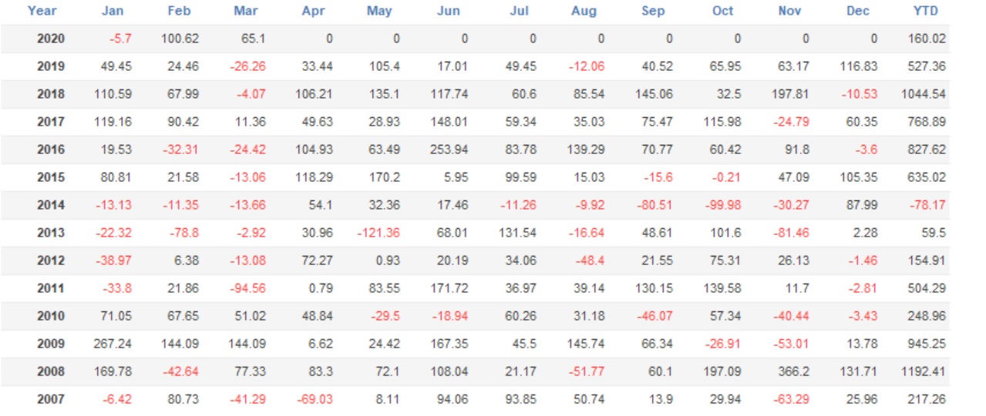Click the Year column header
986x416 pixels.
coord(42,11)
